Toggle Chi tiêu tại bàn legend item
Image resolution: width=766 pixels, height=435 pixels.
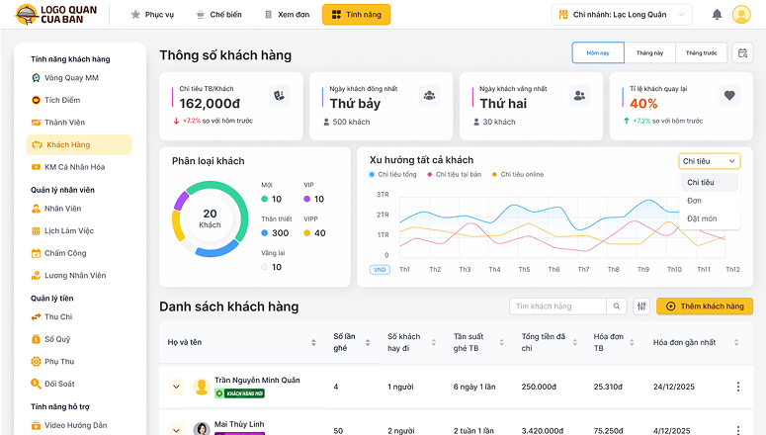(x=455, y=174)
